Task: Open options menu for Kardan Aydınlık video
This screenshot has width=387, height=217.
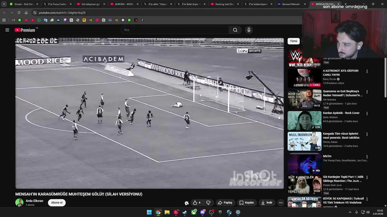Action: point(367,114)
